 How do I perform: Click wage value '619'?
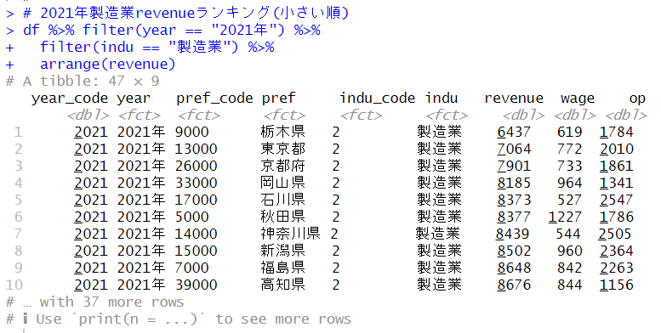point(569,133)
